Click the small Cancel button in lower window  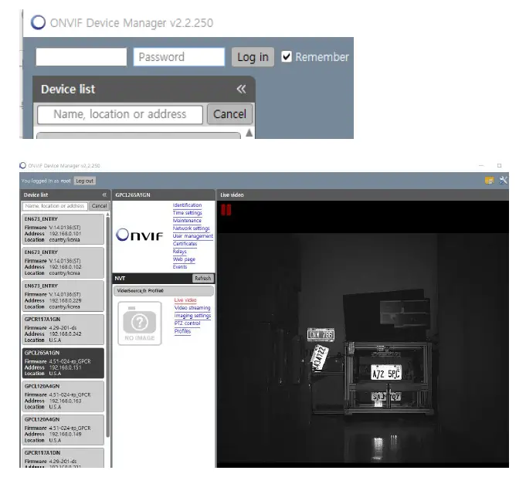click(x=99, y=206)
